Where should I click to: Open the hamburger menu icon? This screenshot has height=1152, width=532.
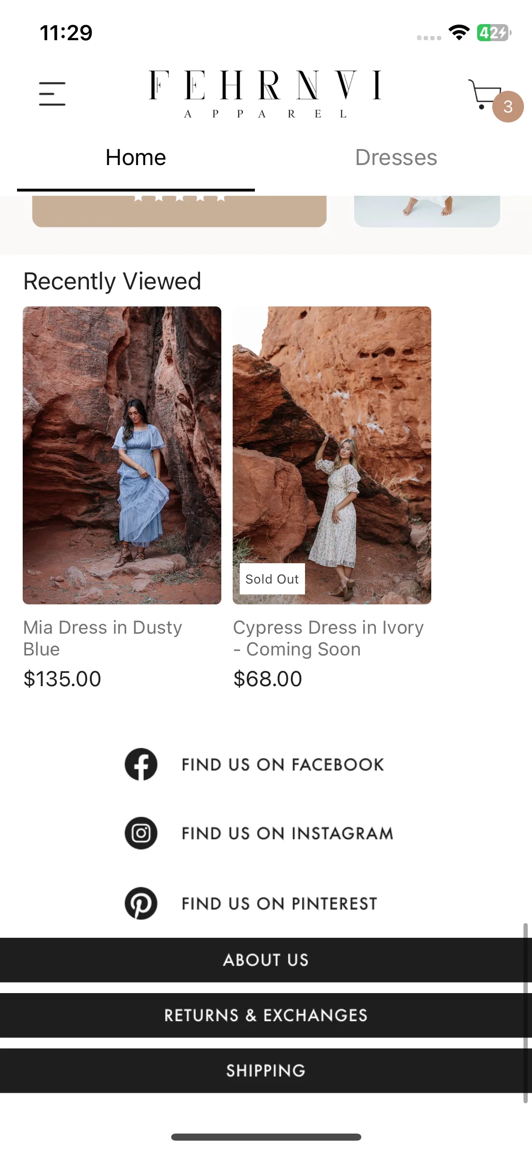click(52, 93)
